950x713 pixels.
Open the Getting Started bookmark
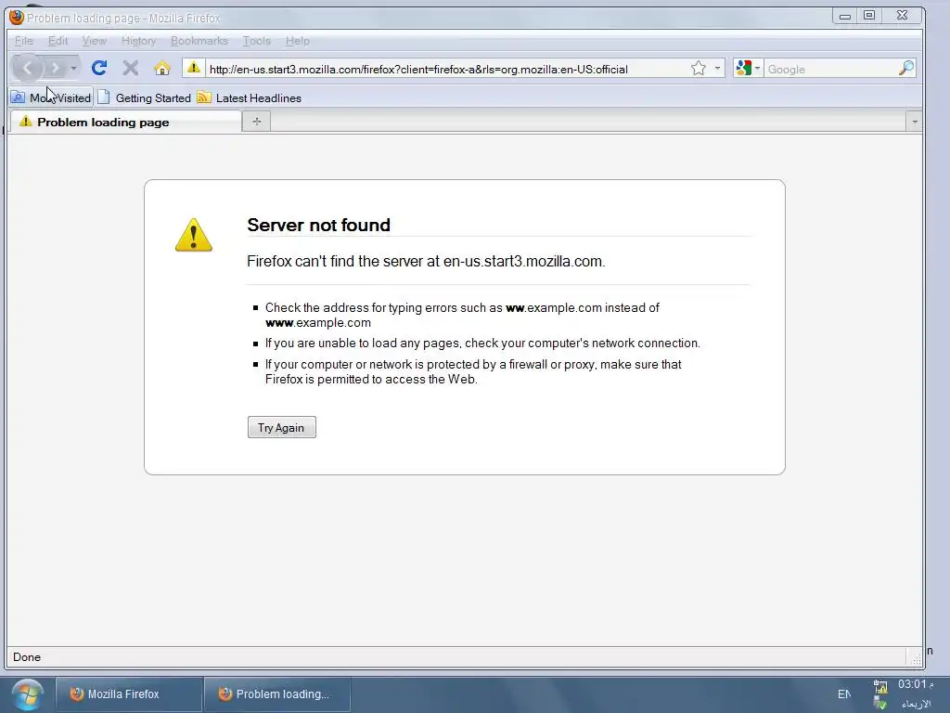click(x=144, y=97)
